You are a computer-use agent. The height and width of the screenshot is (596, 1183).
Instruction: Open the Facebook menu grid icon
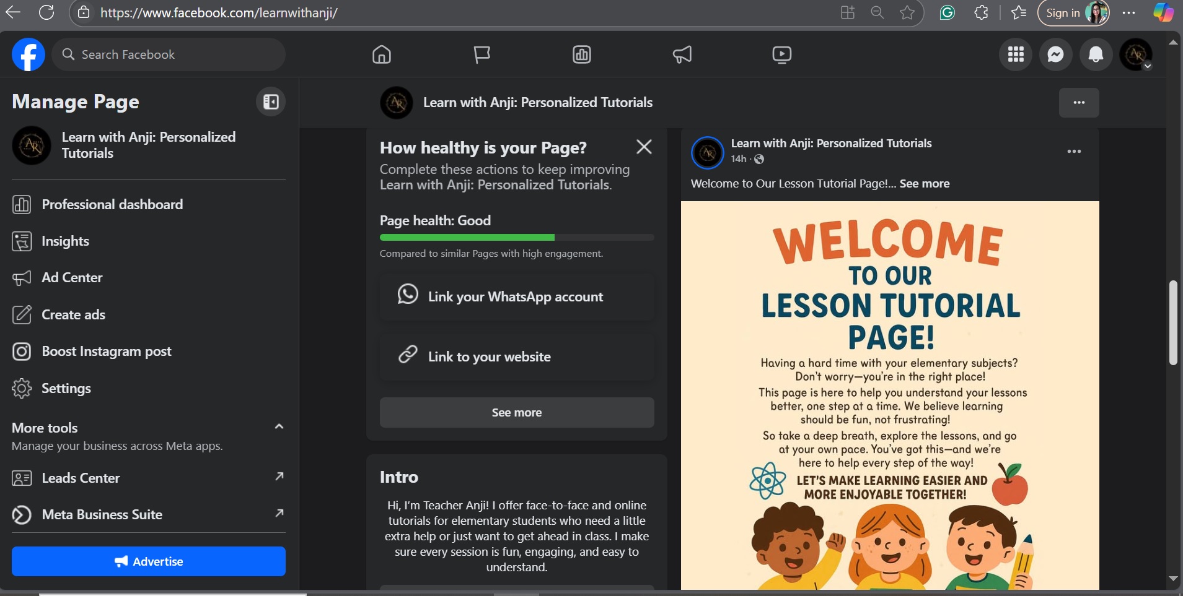coord(1016,54)
